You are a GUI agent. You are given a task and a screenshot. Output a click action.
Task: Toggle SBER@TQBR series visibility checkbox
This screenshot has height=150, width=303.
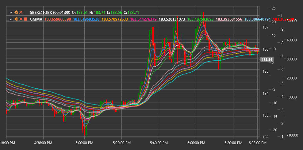coord(11,12)
